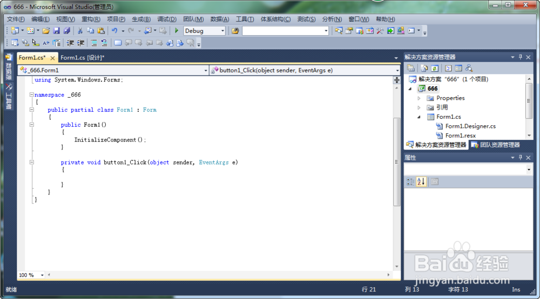Collapse the button1_Click method block
The image size is (540, 299).
click(x=31, y=162)
